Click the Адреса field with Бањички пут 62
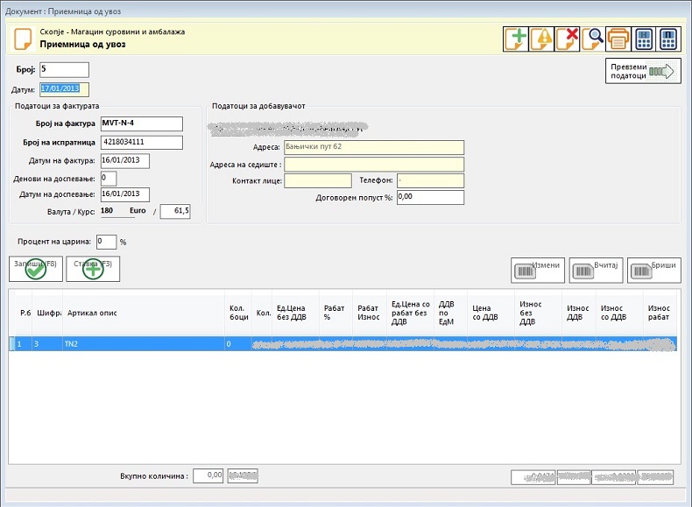692x507 pixels. tap(374, 147)
